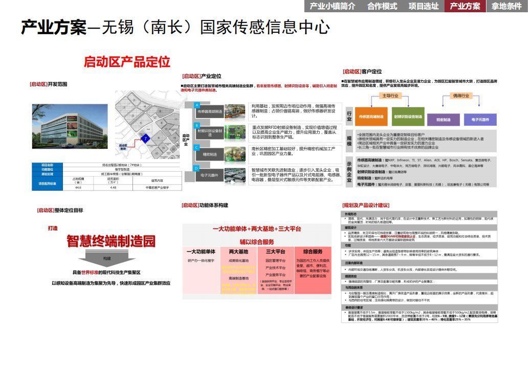Viewport: 532px width, 368px height.
Task: Toggle the green 射频识别设备制造 industry block
Action: (x=407, y=117)
